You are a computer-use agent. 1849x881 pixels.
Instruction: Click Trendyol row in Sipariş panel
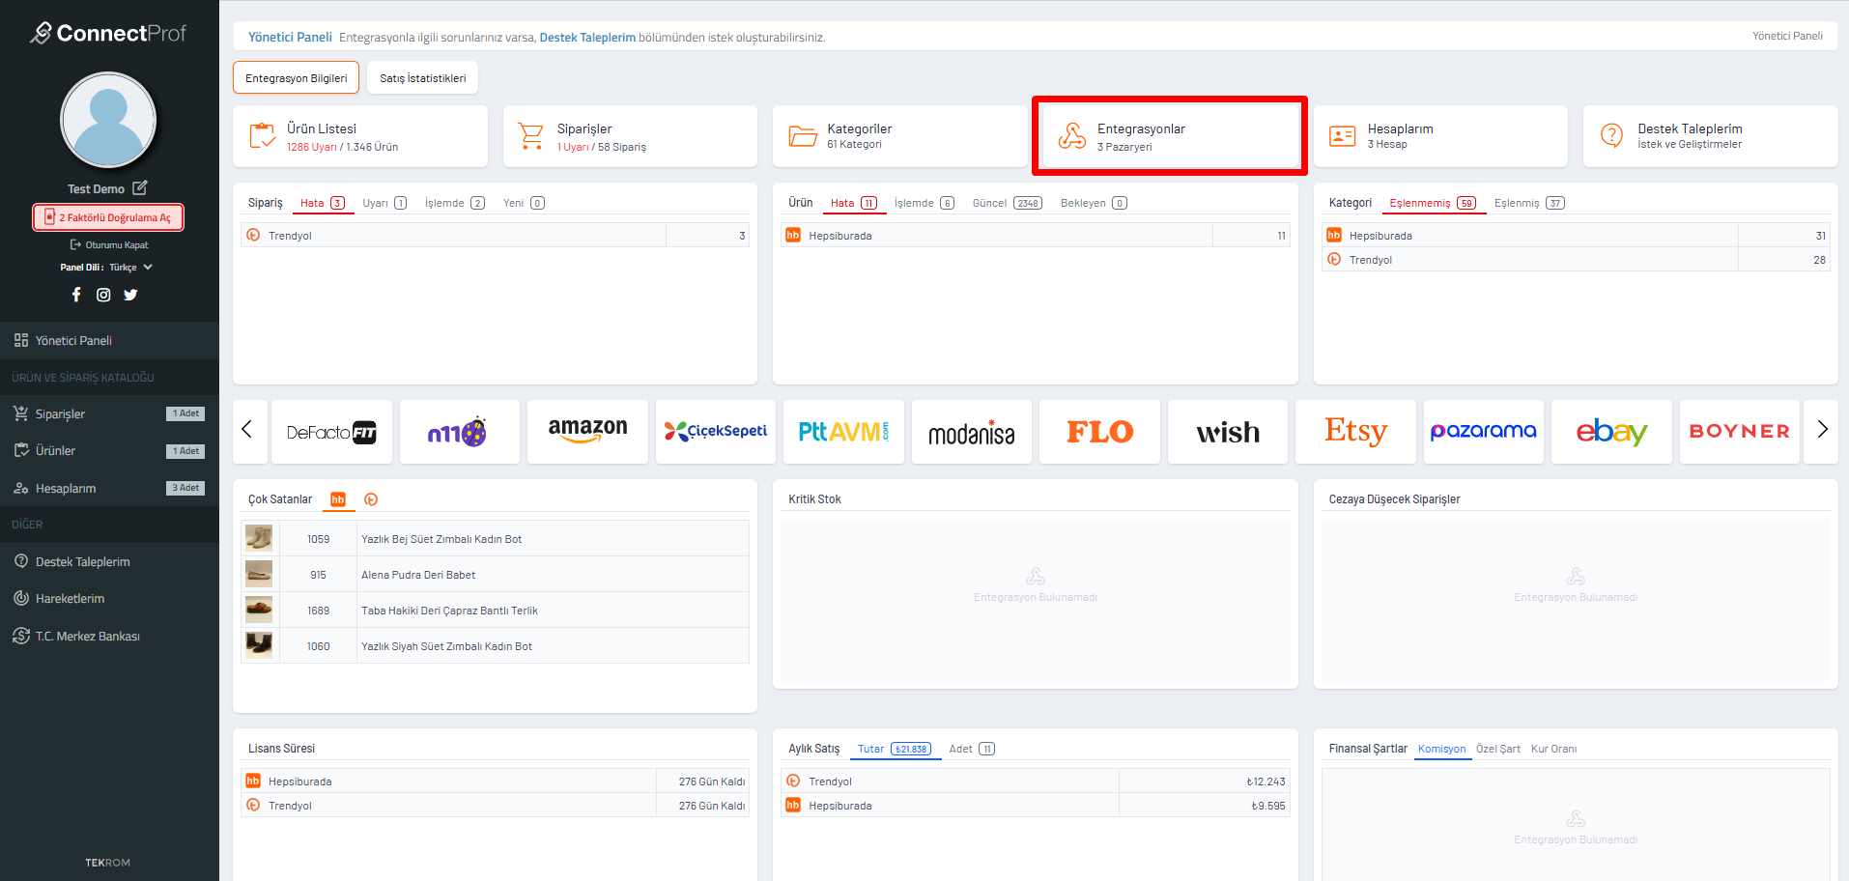coord(495,235)
